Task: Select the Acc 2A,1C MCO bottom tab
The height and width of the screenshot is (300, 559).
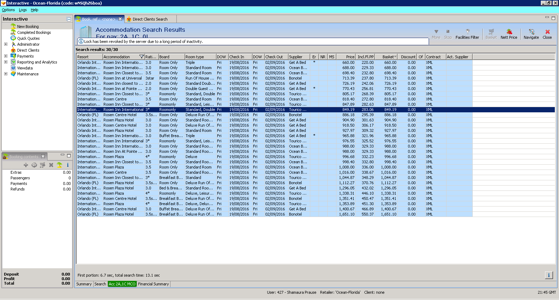Action: (122, 284)
